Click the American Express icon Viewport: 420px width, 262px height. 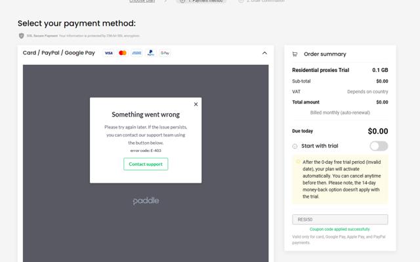(x=137, y=53)
